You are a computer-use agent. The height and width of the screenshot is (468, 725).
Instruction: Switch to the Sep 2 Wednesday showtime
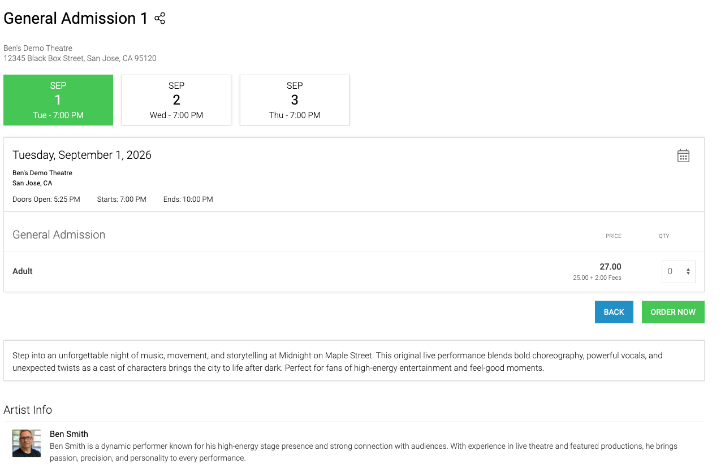(176, 100)
